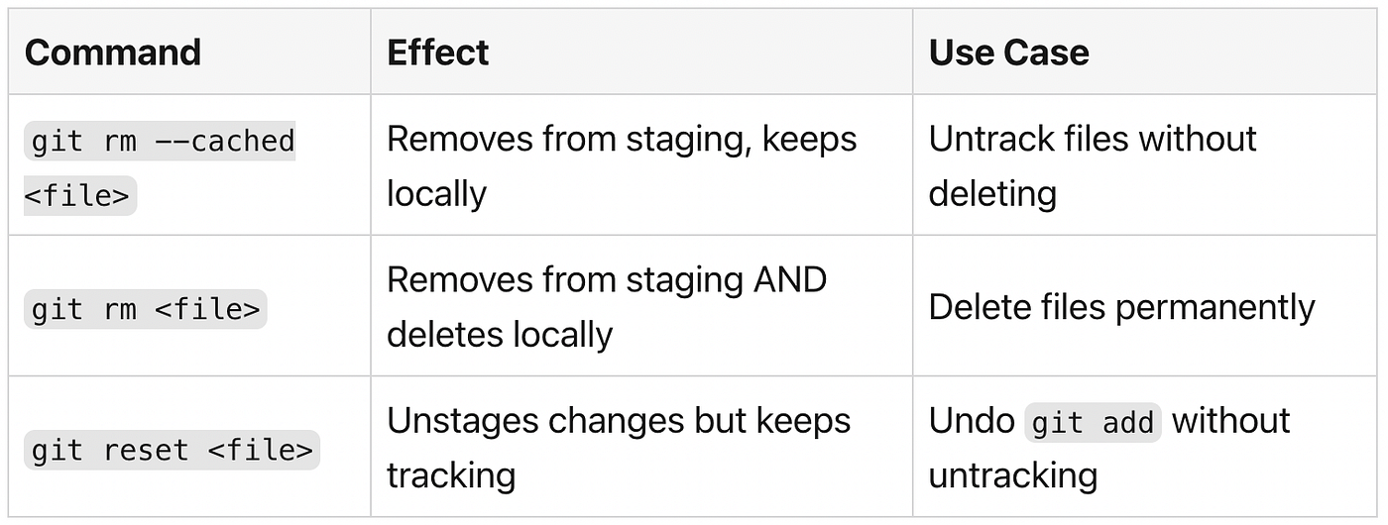
Task: Click the Use Case column header
Action: tap(1008, 52)
